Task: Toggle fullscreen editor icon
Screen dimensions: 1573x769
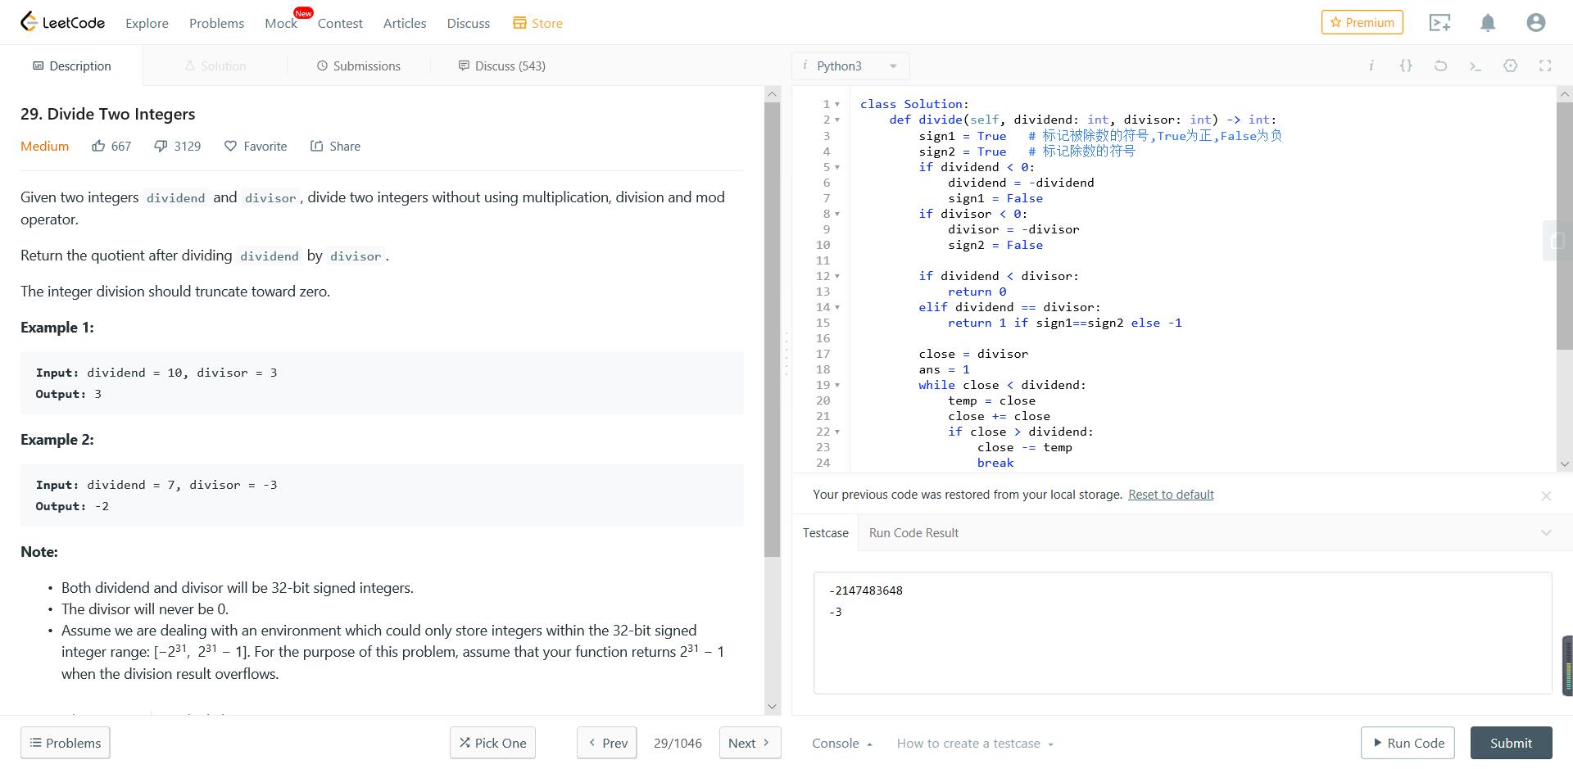Action: 1545,66
